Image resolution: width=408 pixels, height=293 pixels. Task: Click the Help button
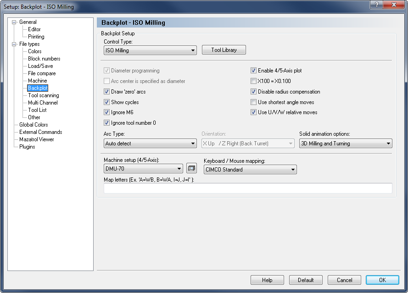pyautogui.click(x=267, y=280)
